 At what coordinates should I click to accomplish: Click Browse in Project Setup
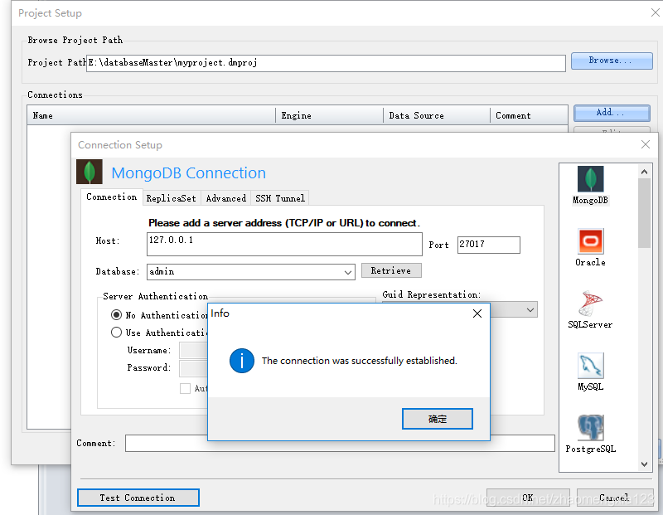(612, 61)
